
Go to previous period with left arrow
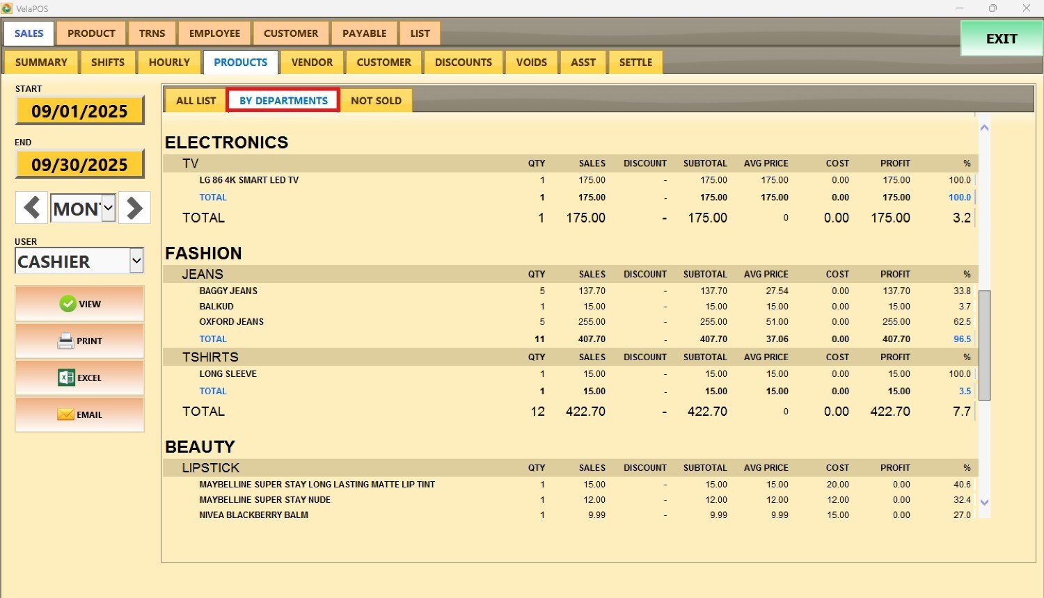31,208
